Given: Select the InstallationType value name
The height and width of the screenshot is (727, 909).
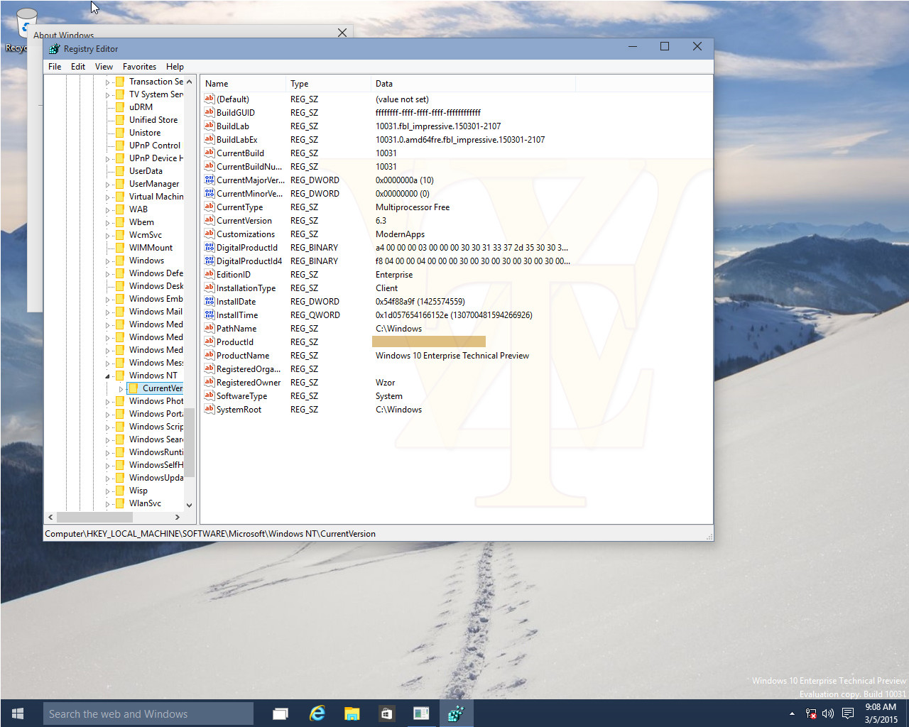Looking at the screenshot, I should click(x=246, y=288).
